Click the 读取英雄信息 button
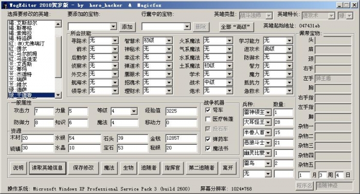 coord(47,168)
